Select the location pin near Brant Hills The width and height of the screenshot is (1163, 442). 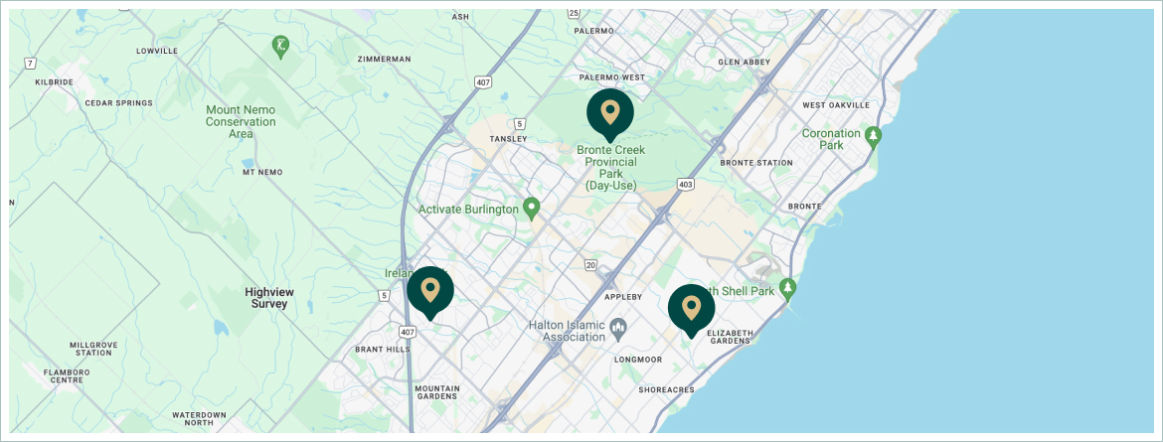point(430,292)
